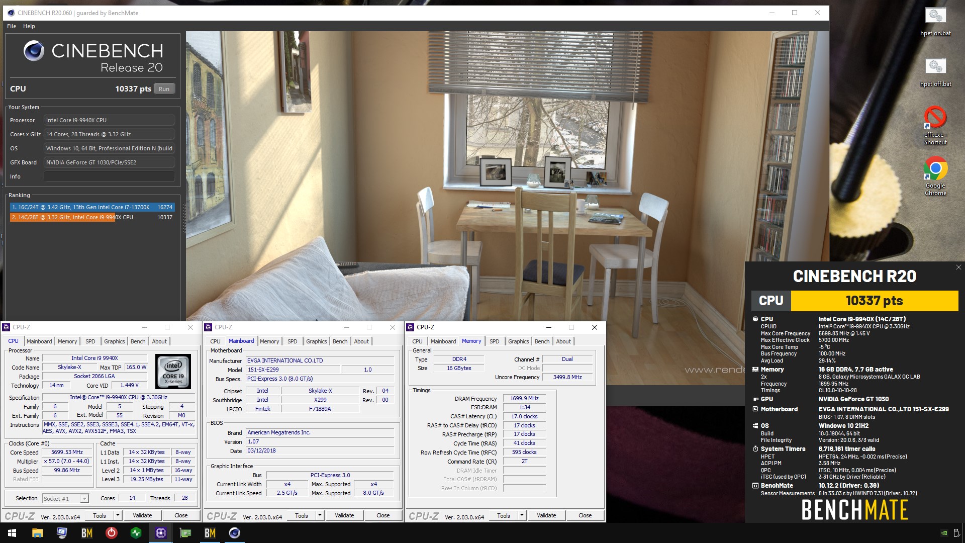
Task: Open About tab in left CPU-Z window
Action: 160,341
